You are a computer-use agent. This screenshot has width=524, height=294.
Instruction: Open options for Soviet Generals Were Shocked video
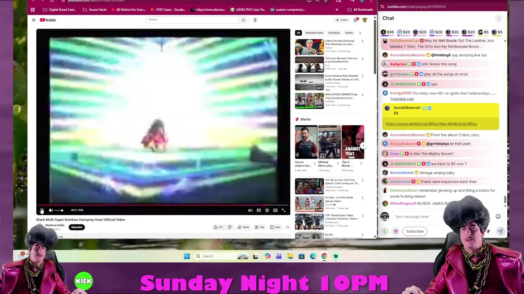[362, 76]
